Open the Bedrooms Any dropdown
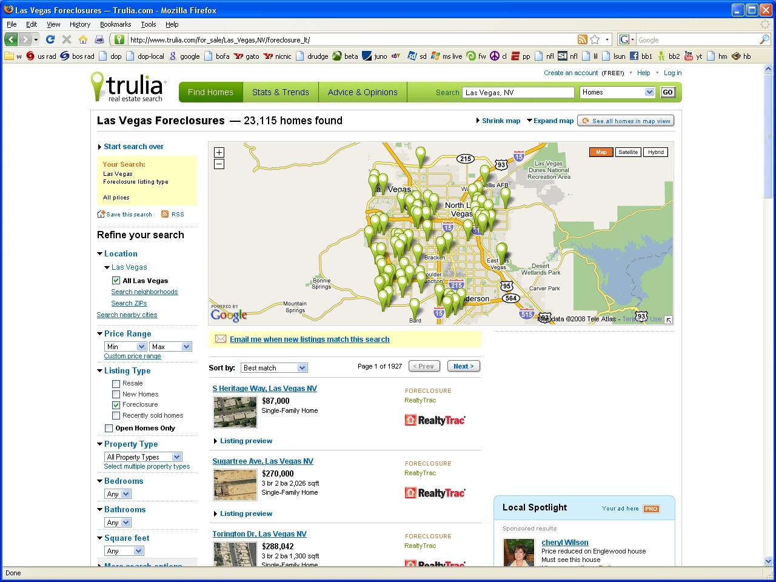The image size is (776, 582). [x=118, y=494]
